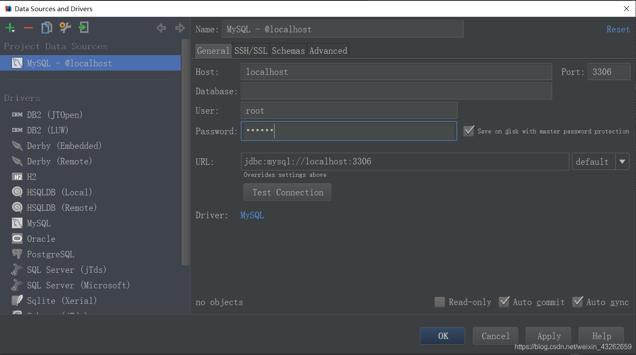Select MySQL - @localhost data source
This screenshot has height=355, width=636.
coord(90,63)
